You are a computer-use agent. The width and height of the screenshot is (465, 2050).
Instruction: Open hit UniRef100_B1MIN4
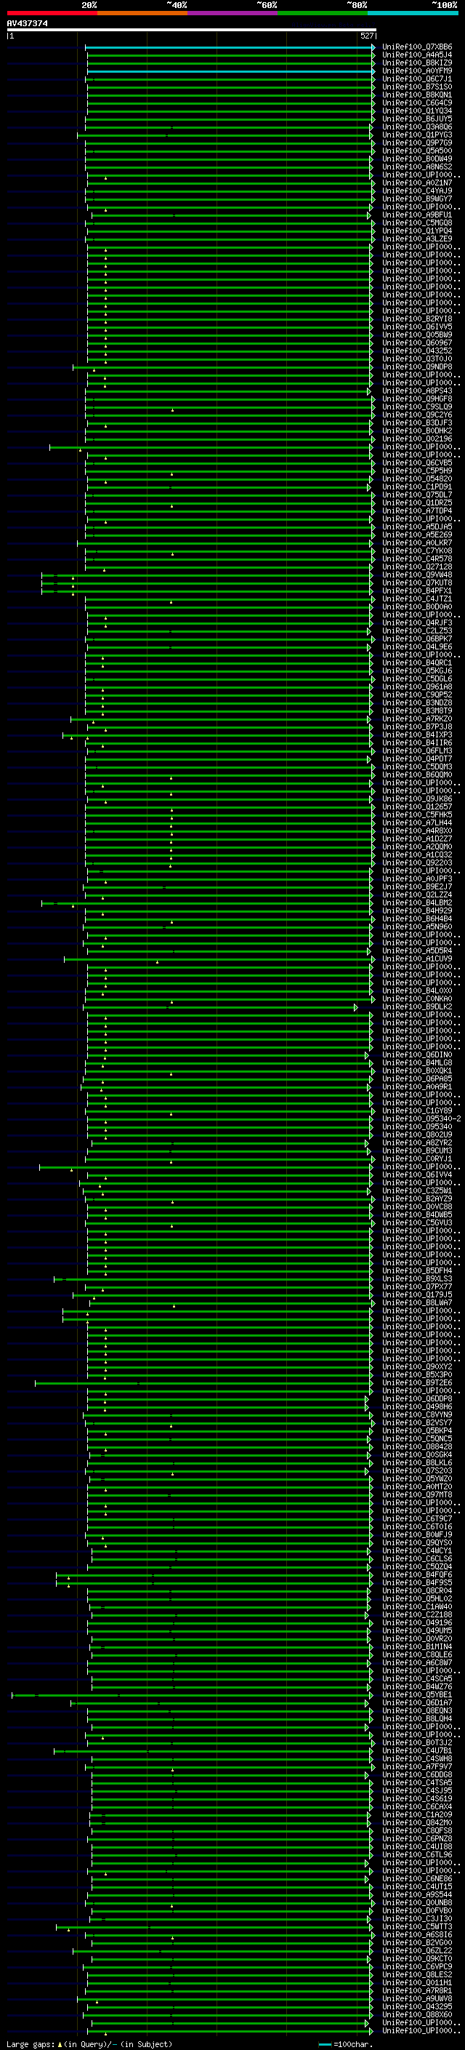417,1646
